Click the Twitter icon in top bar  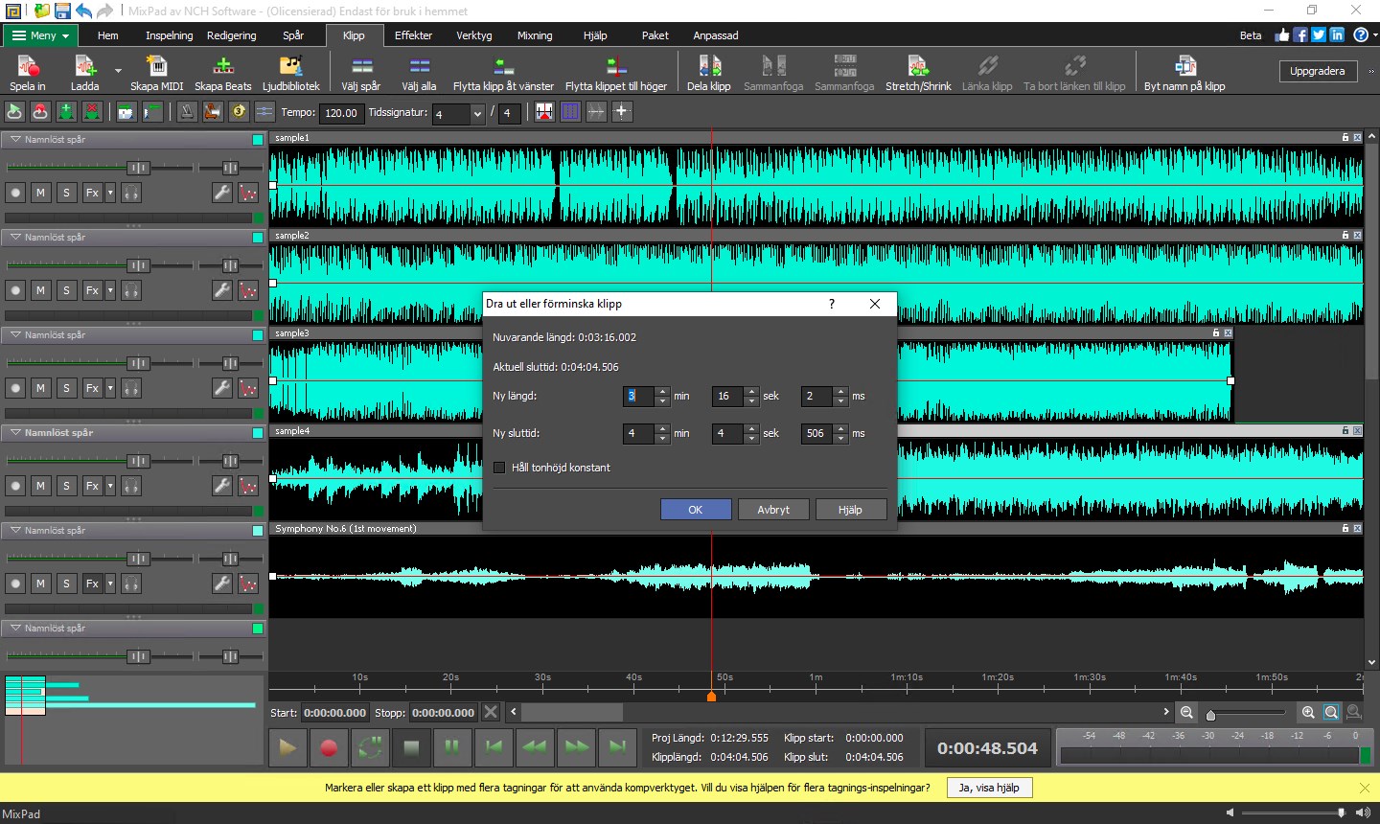click(x=1319, y=34)
